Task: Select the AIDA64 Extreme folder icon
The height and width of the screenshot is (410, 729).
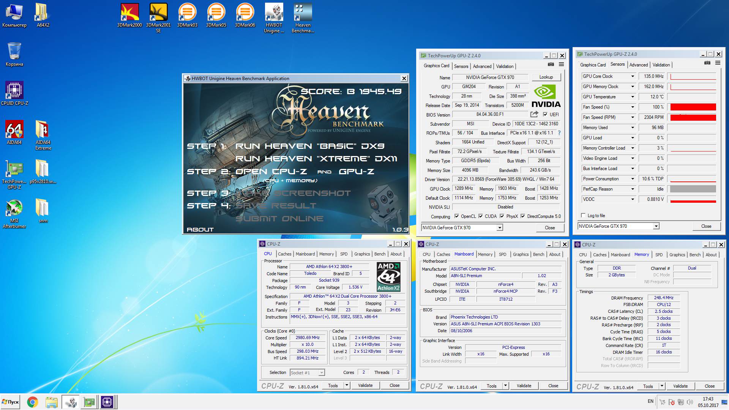Action: pos(43,135)
